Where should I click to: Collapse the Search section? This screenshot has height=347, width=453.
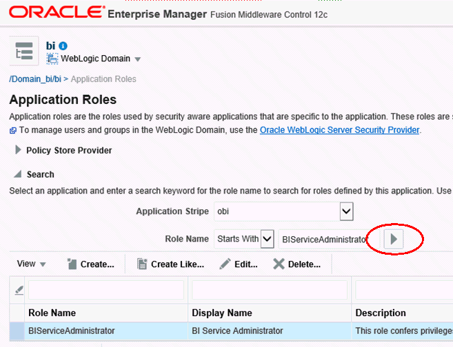pyautogui.click(x=18, y=174)
